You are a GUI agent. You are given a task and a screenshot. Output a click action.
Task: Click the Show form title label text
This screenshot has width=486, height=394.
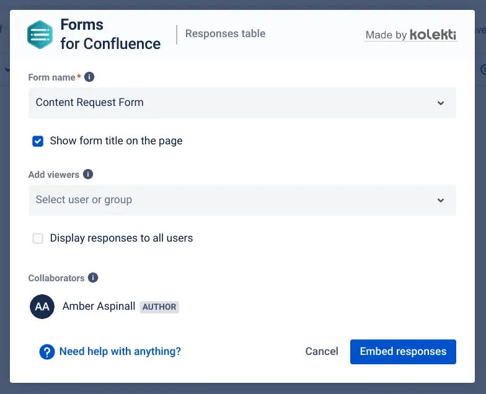click(x=116, y=141)
